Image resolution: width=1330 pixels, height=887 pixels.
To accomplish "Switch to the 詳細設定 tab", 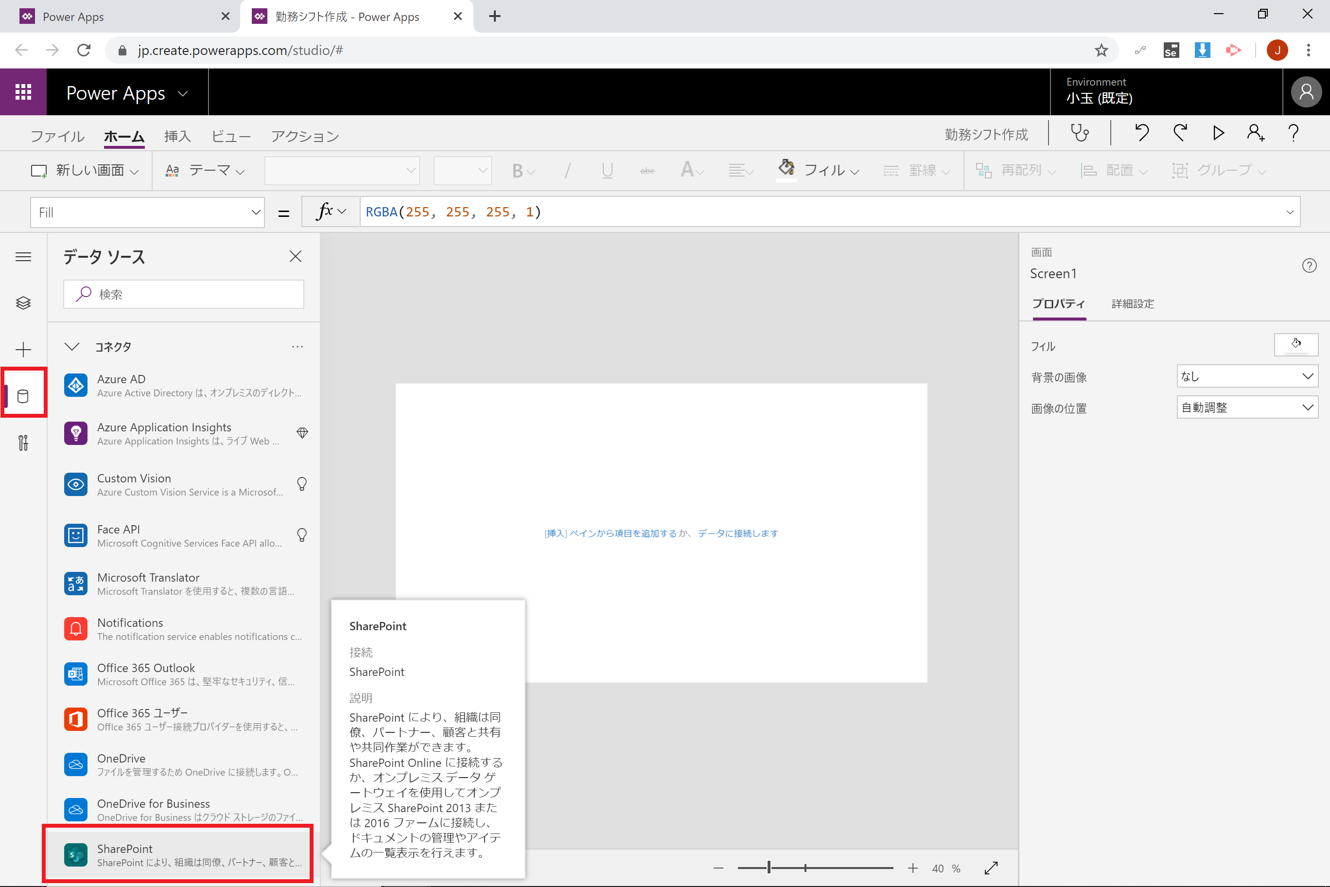I will [1132, 304].
